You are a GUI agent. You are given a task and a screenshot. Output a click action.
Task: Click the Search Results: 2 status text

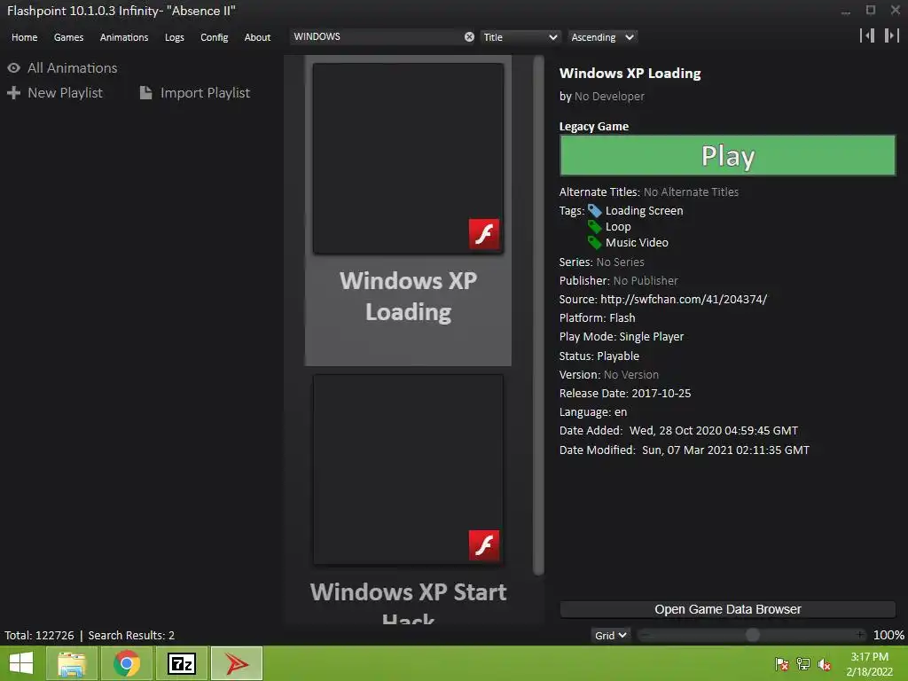tap(131, 635)
